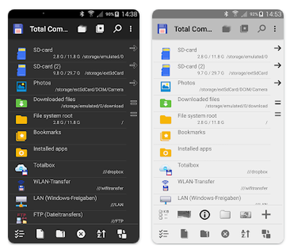Tap copy/move file icon in dark bottom bar
Screen dimensions: 290x248
(40, 234)
